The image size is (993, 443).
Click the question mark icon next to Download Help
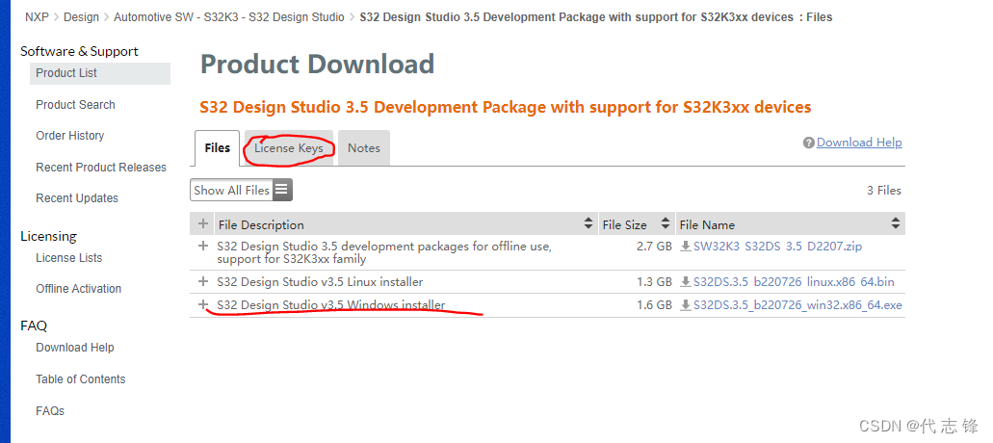808,143
